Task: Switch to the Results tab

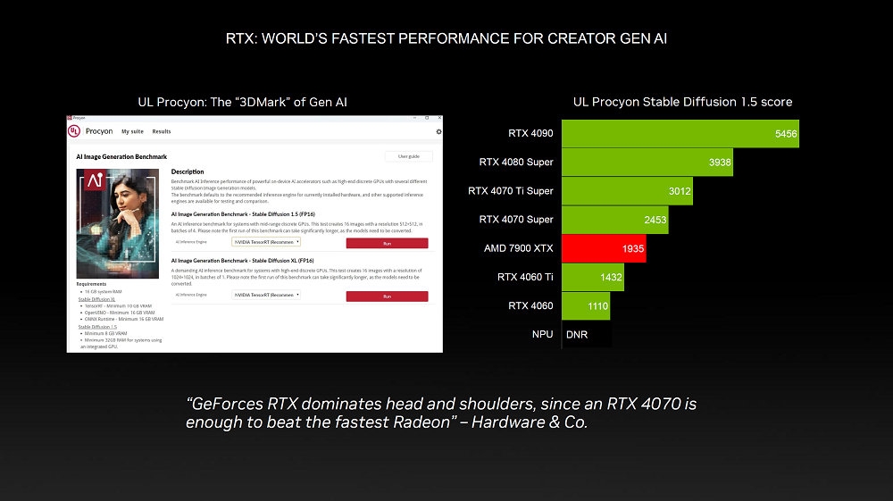Action: (161, 131)
